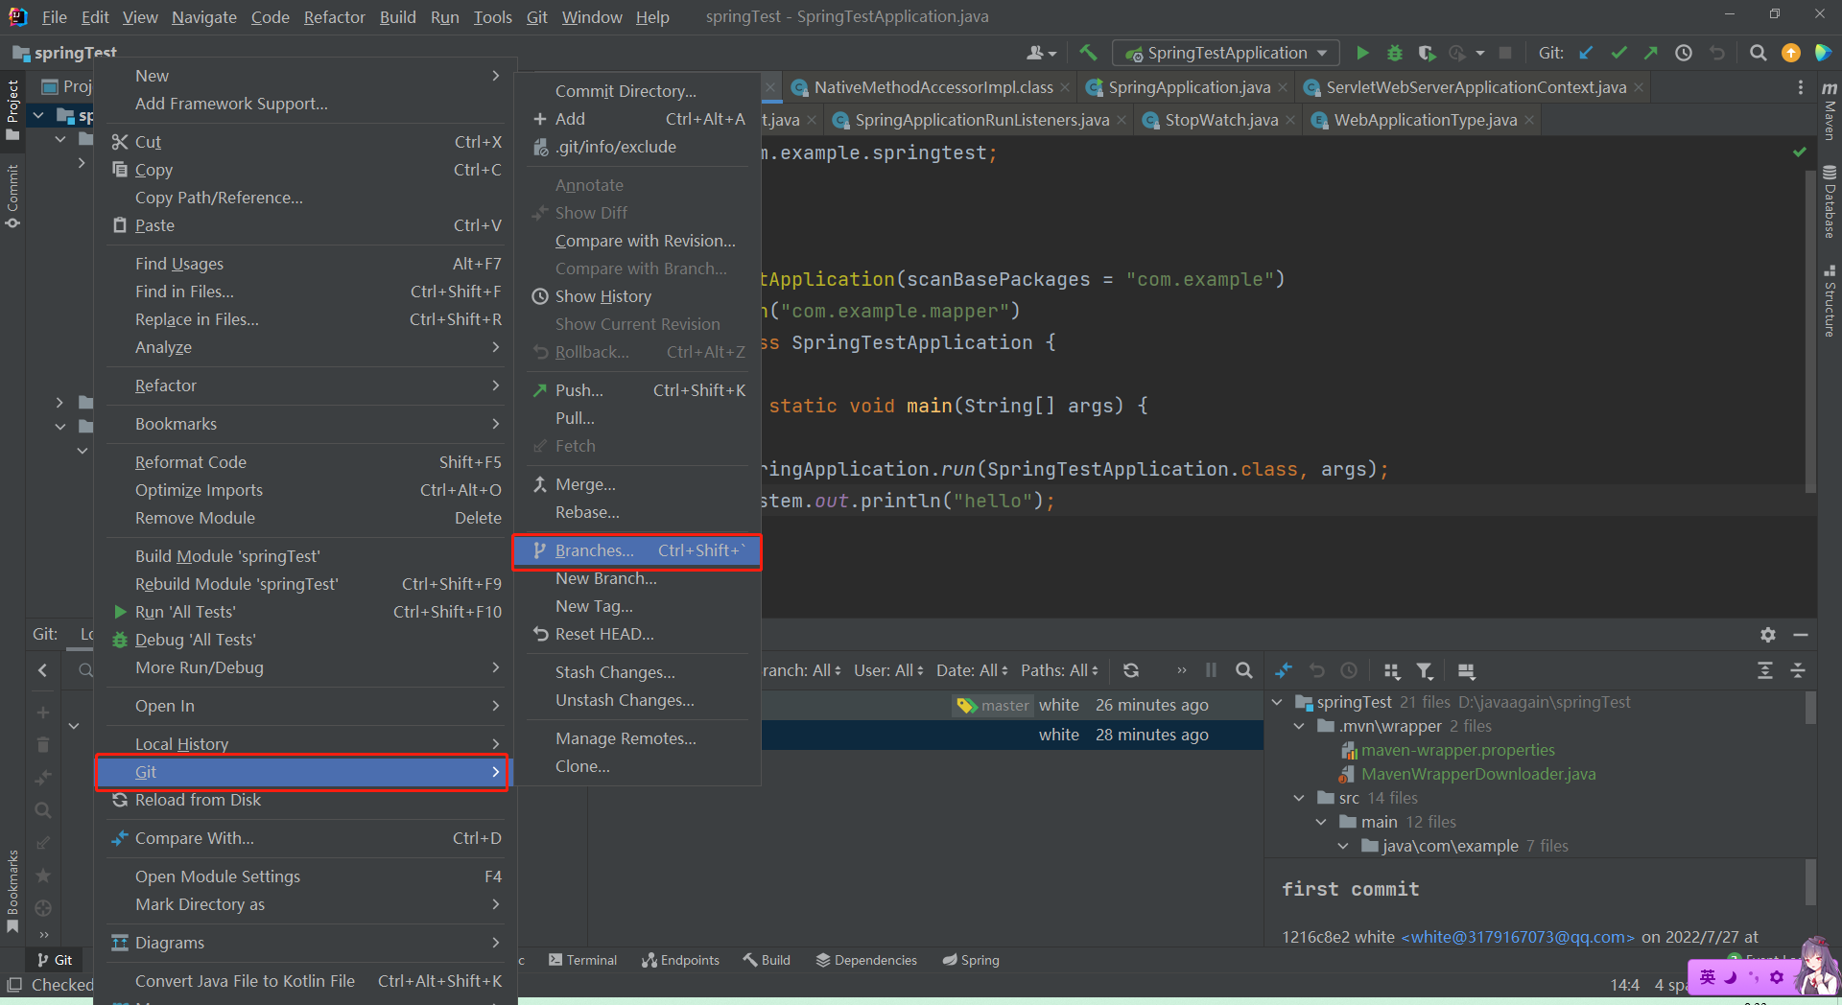This screenshot has width=1842, height=1005.
Task: Open Local History submenu
Action: pyautogui.click(x=306, y=744)
